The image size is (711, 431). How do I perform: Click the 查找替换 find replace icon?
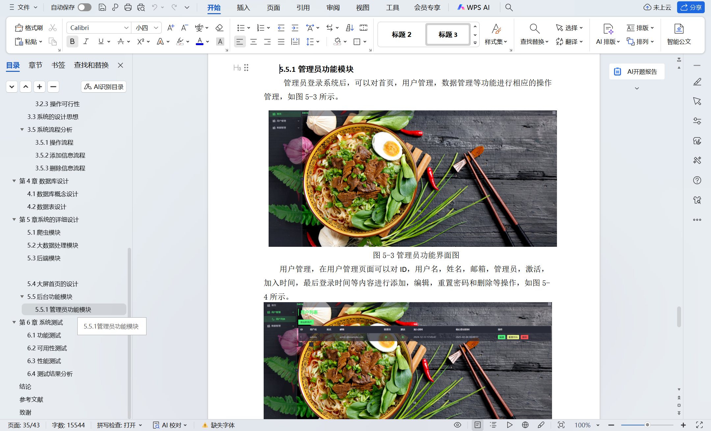(534, 29)
